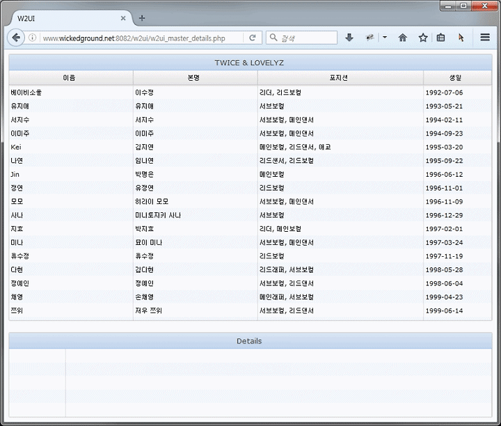Click 서지수 in the name column
Screen dimensions: 501x426
pyautogui.click(x=19, y=120)
